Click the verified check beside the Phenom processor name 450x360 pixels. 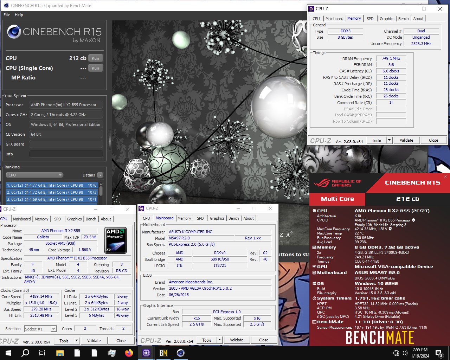click(x=413, y=220)
